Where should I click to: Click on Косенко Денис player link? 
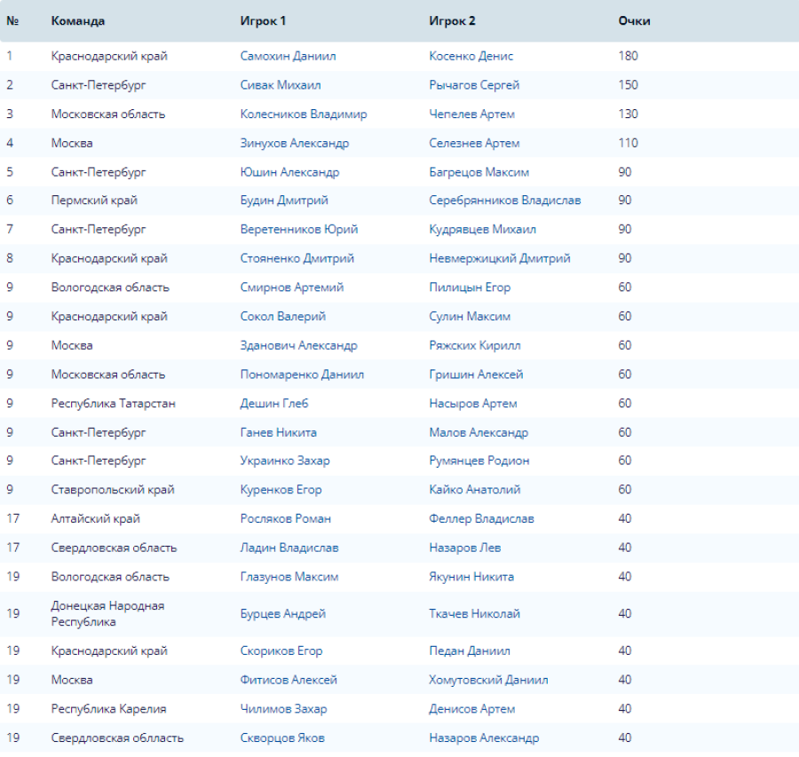pos(471,56)
